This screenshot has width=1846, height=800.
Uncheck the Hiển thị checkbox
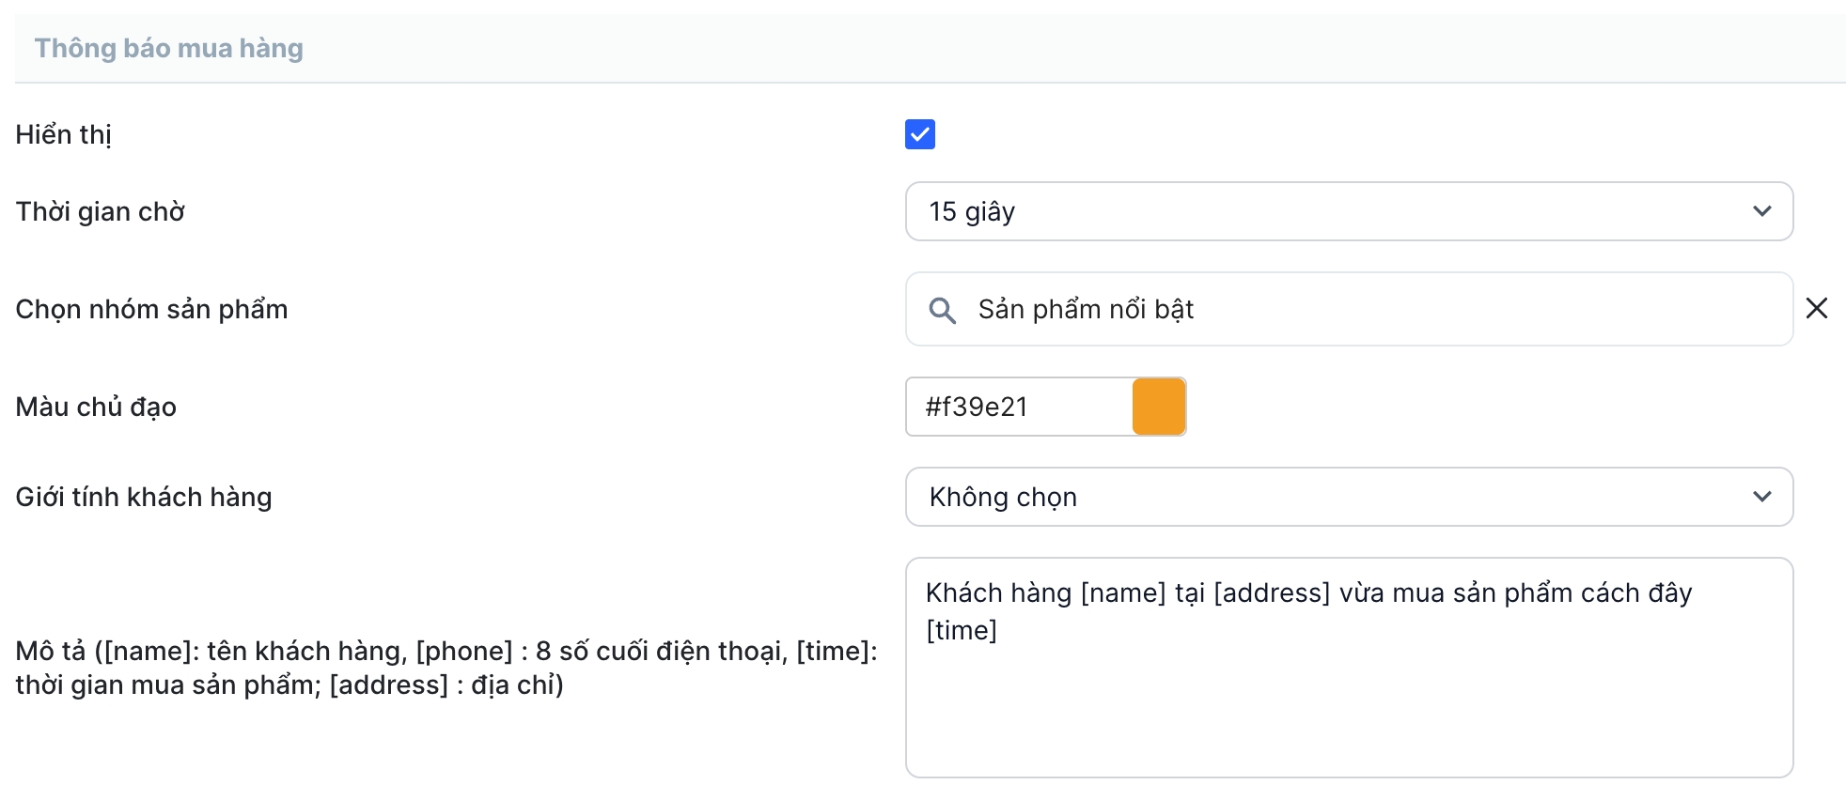[x=919, y=134]
